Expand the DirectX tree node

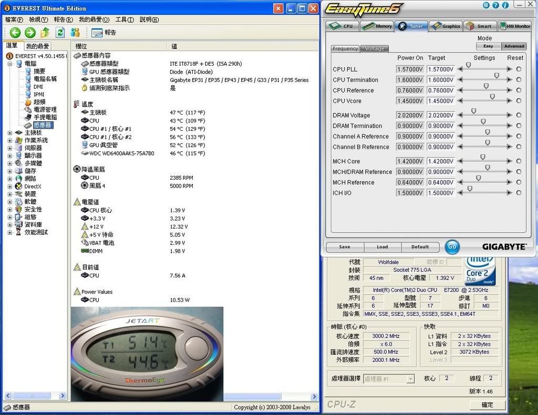9,186
